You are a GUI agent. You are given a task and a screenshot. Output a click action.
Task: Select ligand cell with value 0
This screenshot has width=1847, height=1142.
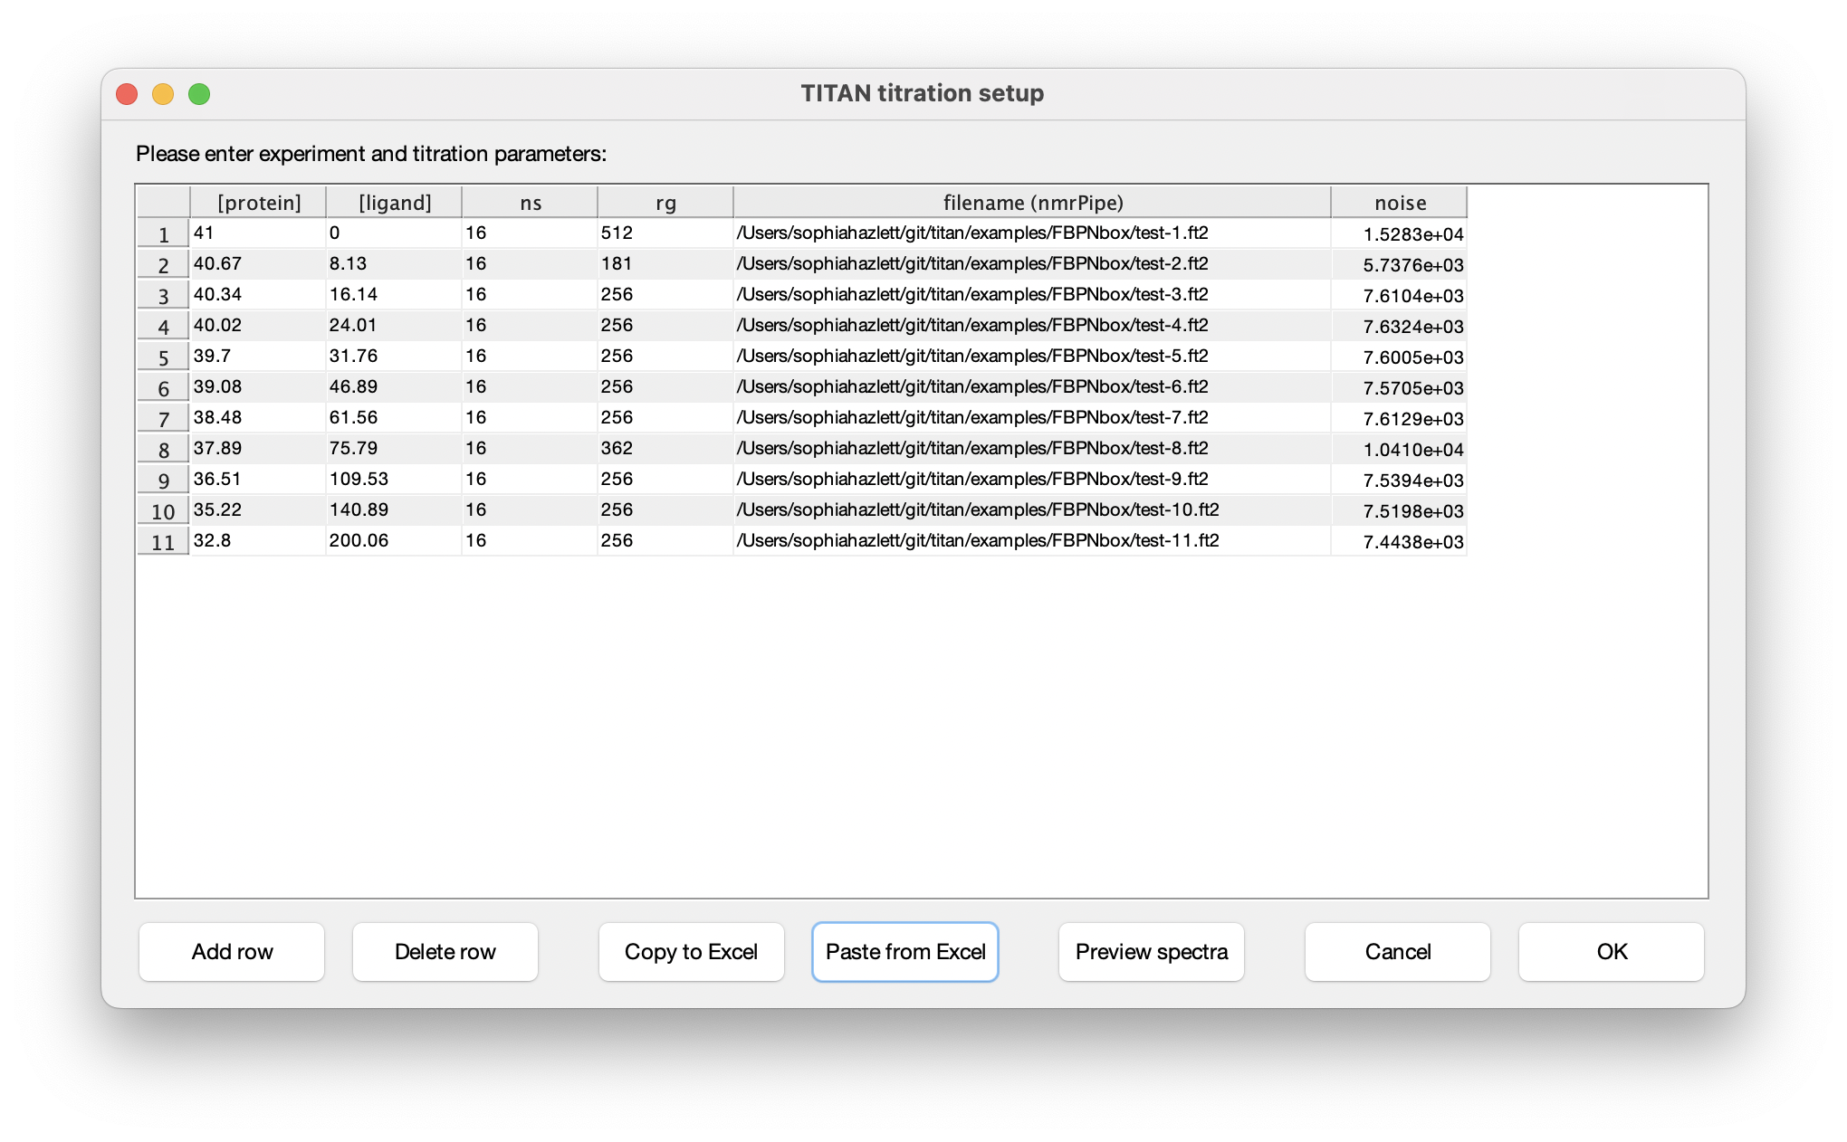[x=394, y=233]
